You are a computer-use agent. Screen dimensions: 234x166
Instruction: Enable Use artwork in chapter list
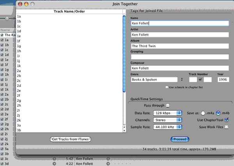[x=167, y=87]
